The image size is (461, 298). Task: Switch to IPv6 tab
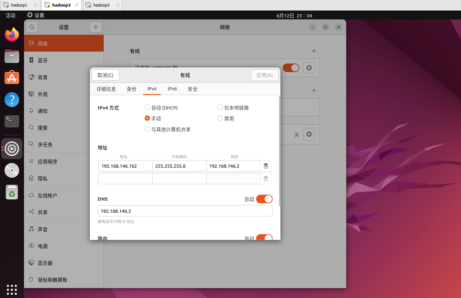[x=172, y=89]
